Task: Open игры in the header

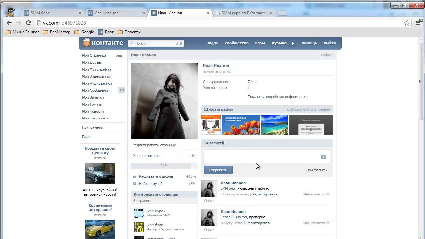Action: tap(260, 43)
